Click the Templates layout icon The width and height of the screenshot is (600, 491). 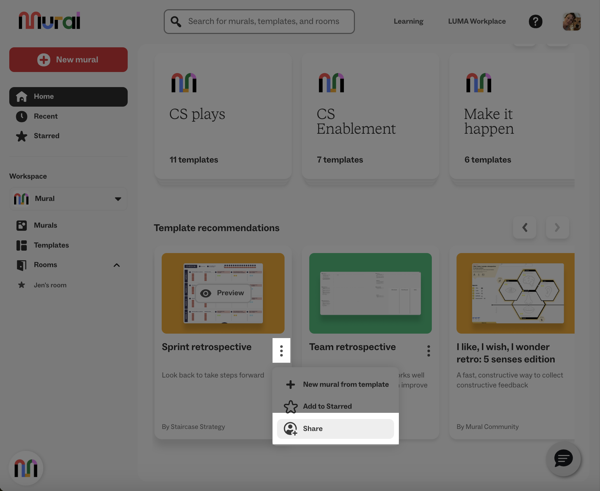22,245
